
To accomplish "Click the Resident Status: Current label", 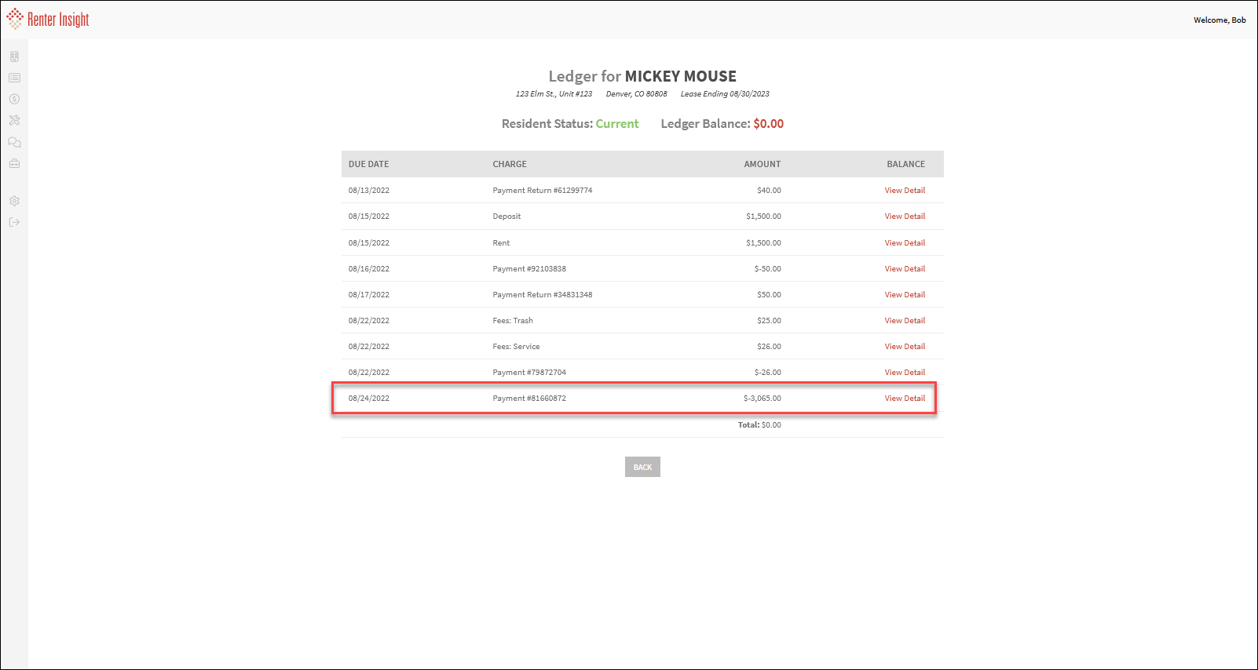I will tap(570, 124).
